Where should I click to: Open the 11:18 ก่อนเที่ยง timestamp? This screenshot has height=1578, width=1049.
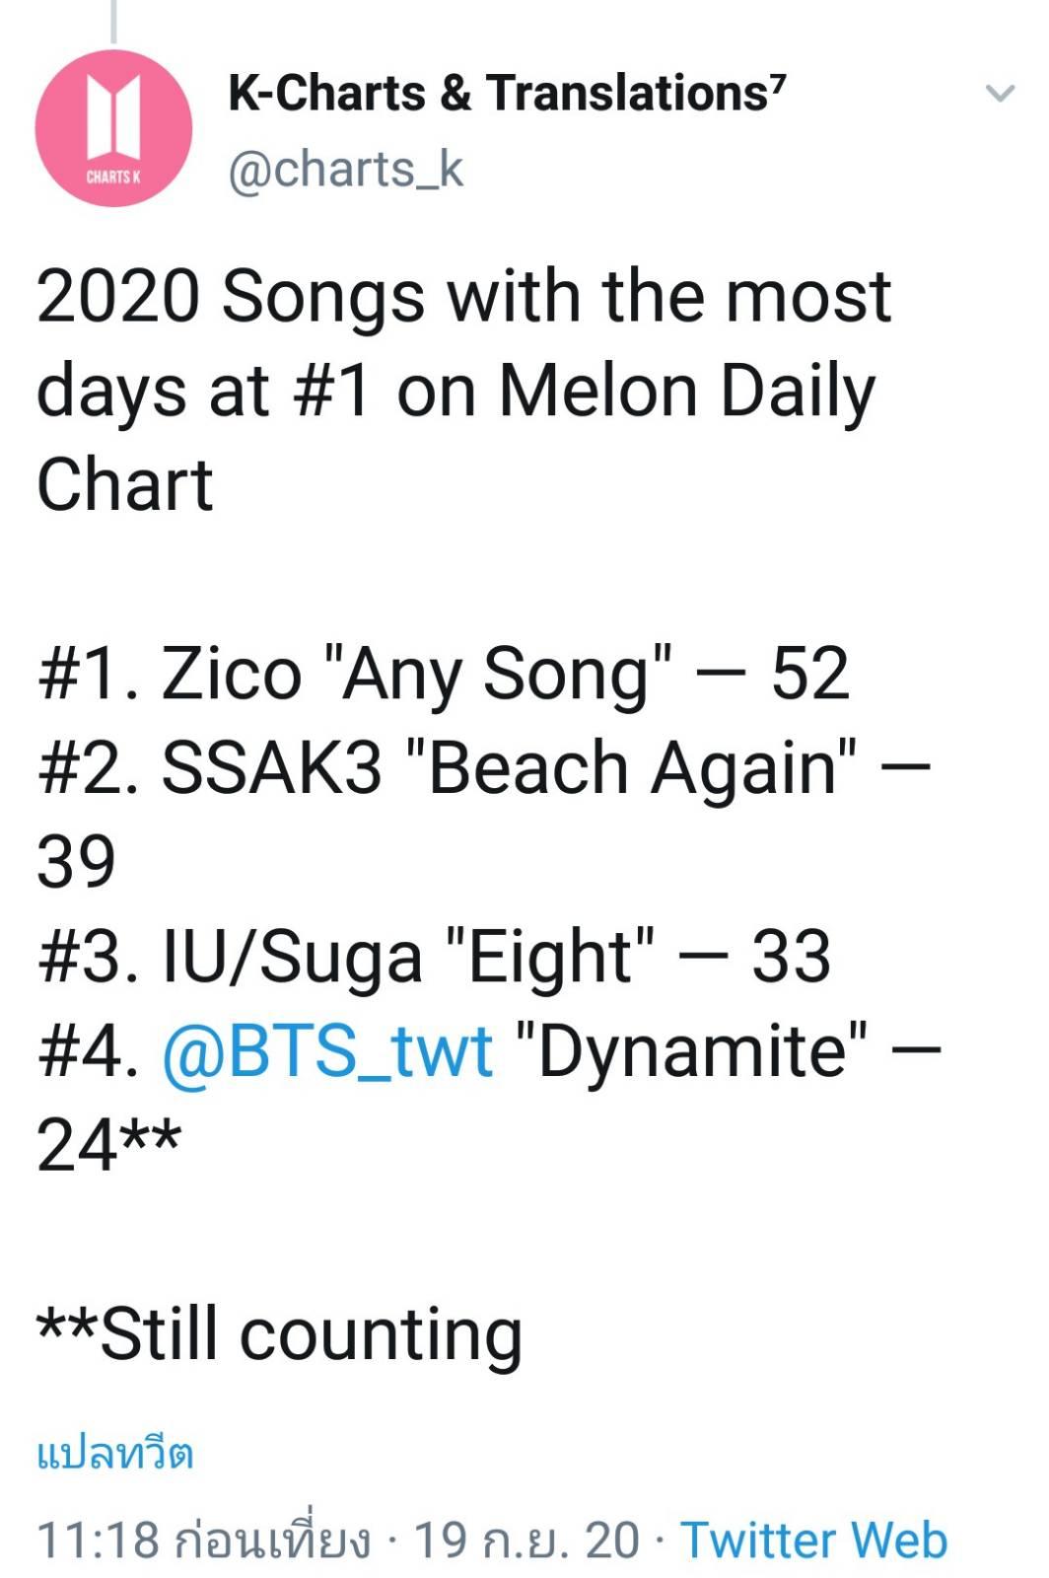pyautogui.click(x=204, y=1540)
